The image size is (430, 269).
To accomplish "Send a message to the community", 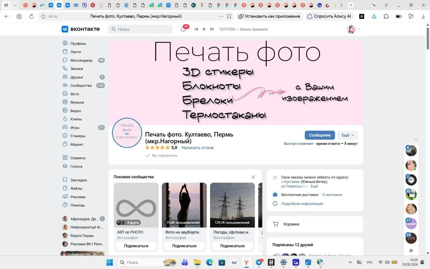I will coord(320,135).
